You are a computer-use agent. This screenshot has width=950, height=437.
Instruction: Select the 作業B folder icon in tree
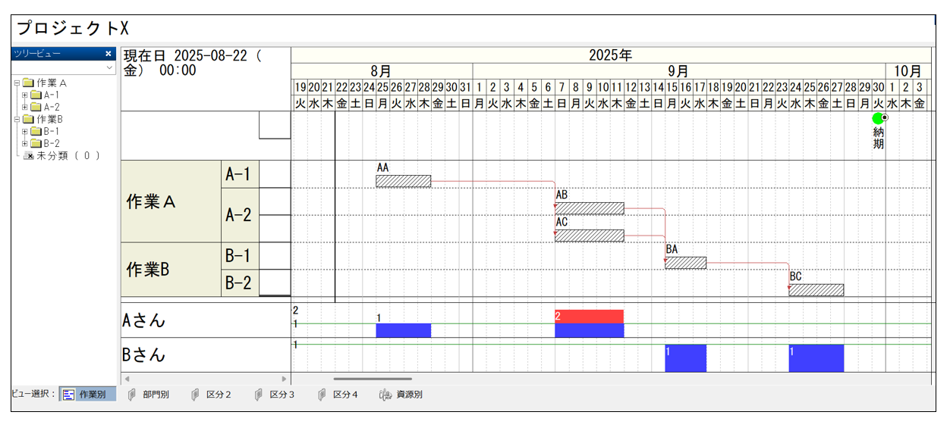[x=29, y=119]
